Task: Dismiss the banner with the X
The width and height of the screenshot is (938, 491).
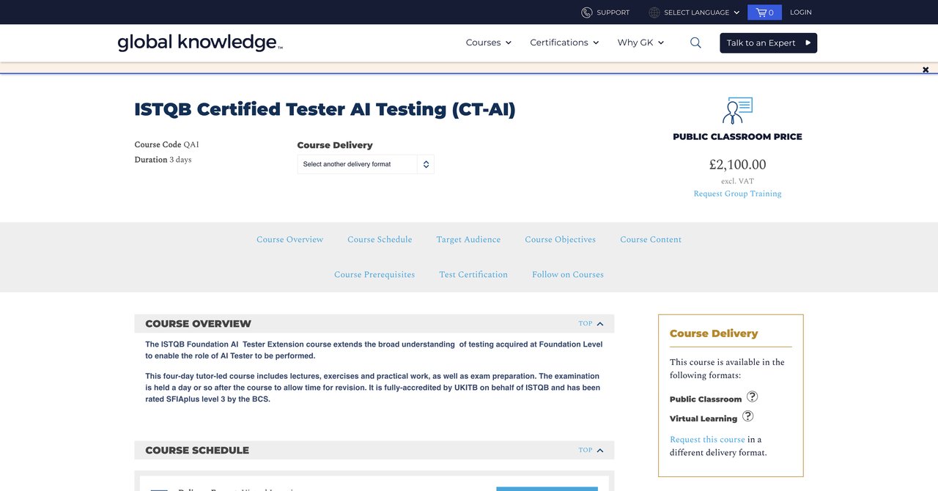Action: [926, 70]
